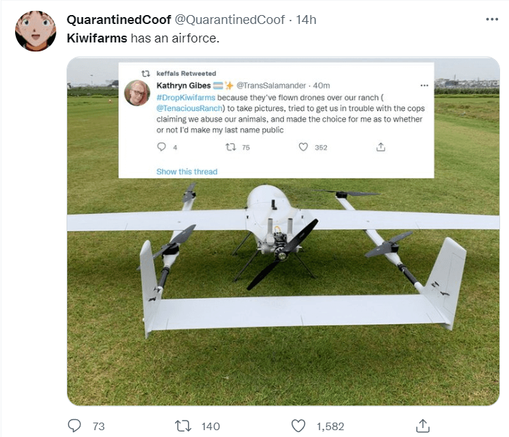The image size is (509, 437).
Task: Click the reply icon showing 73
Action: tap(74, 425)
